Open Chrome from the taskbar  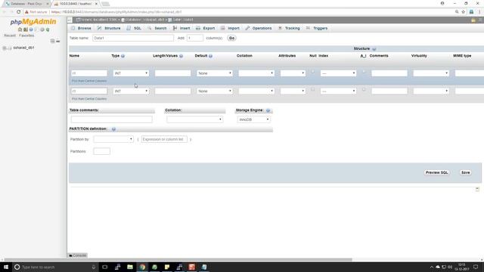coord(142,267)
